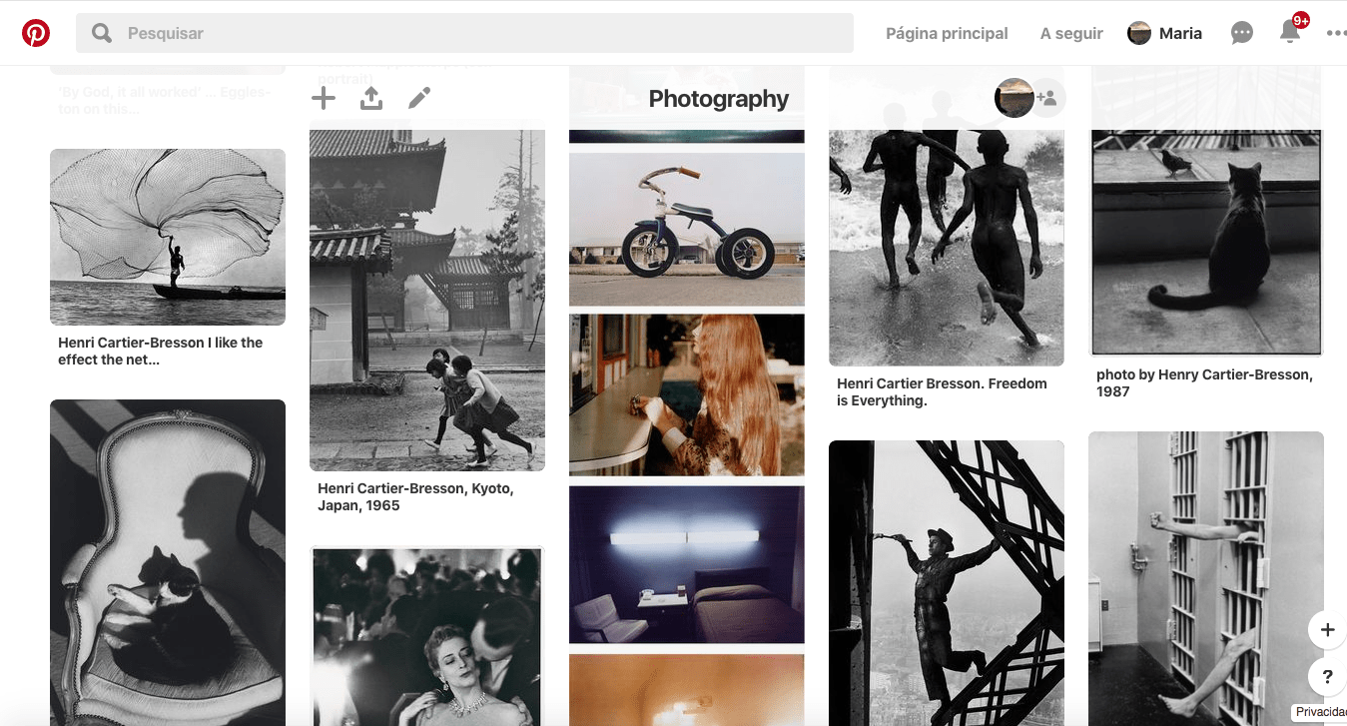Open the three-dots more menu

click(x=1336, y=33)
